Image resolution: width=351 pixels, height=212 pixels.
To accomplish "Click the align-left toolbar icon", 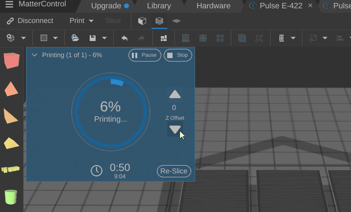I will [340, 38].
